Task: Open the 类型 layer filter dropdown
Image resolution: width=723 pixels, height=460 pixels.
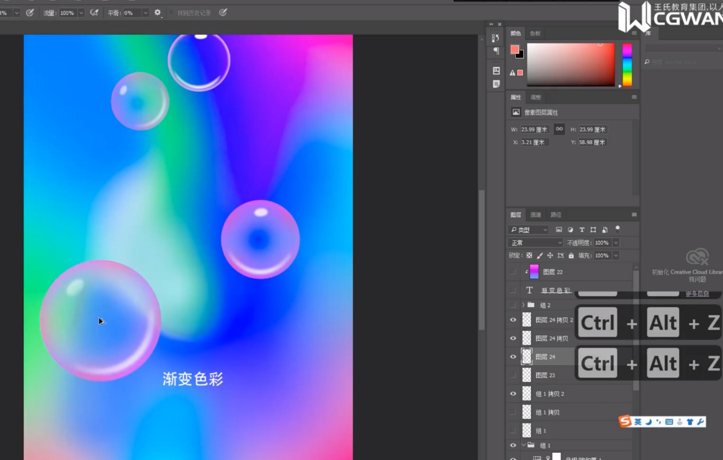Action: point(528,230)
